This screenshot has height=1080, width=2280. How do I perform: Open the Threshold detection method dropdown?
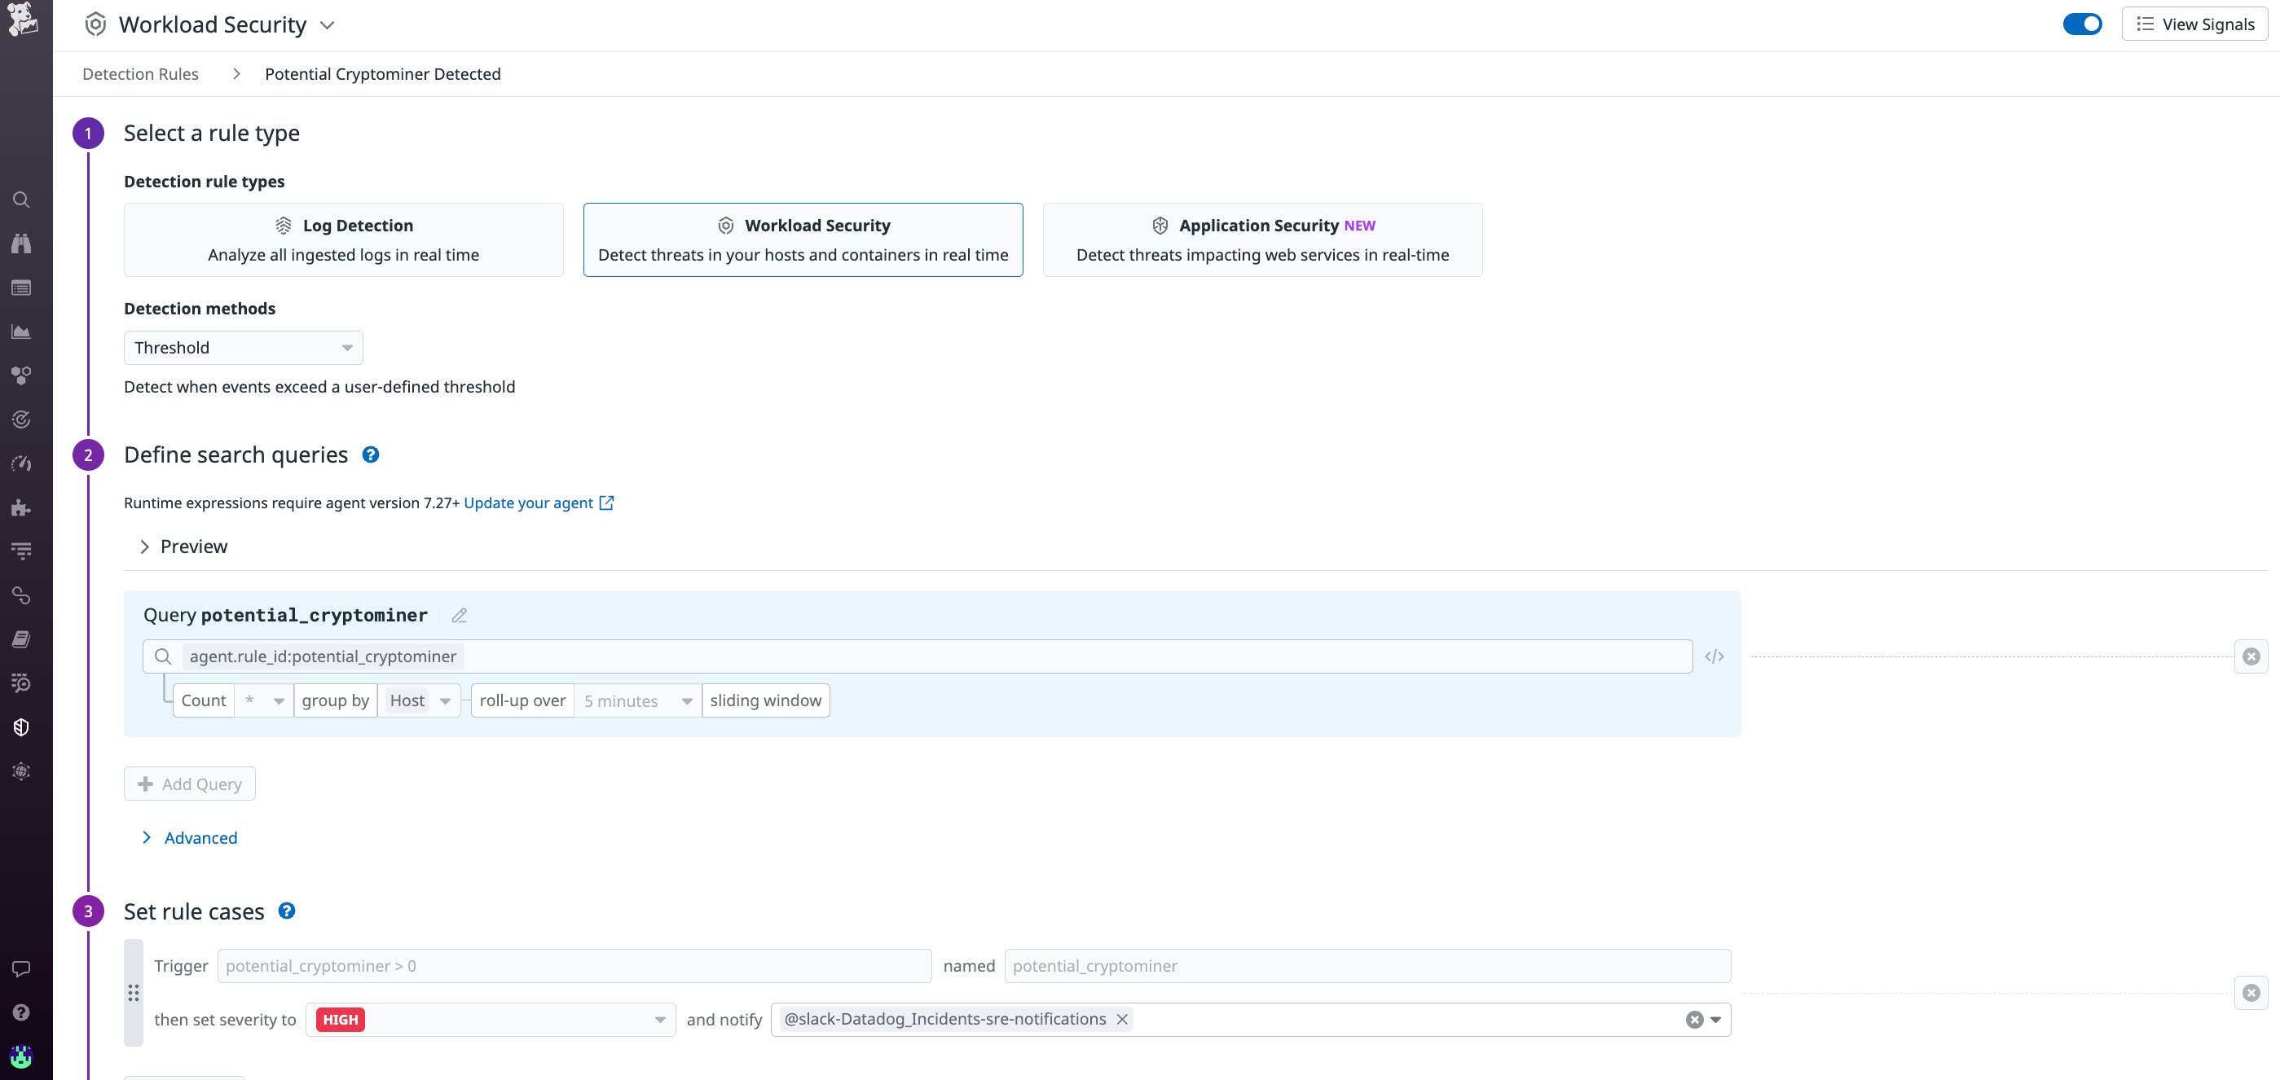coord(244,348)
